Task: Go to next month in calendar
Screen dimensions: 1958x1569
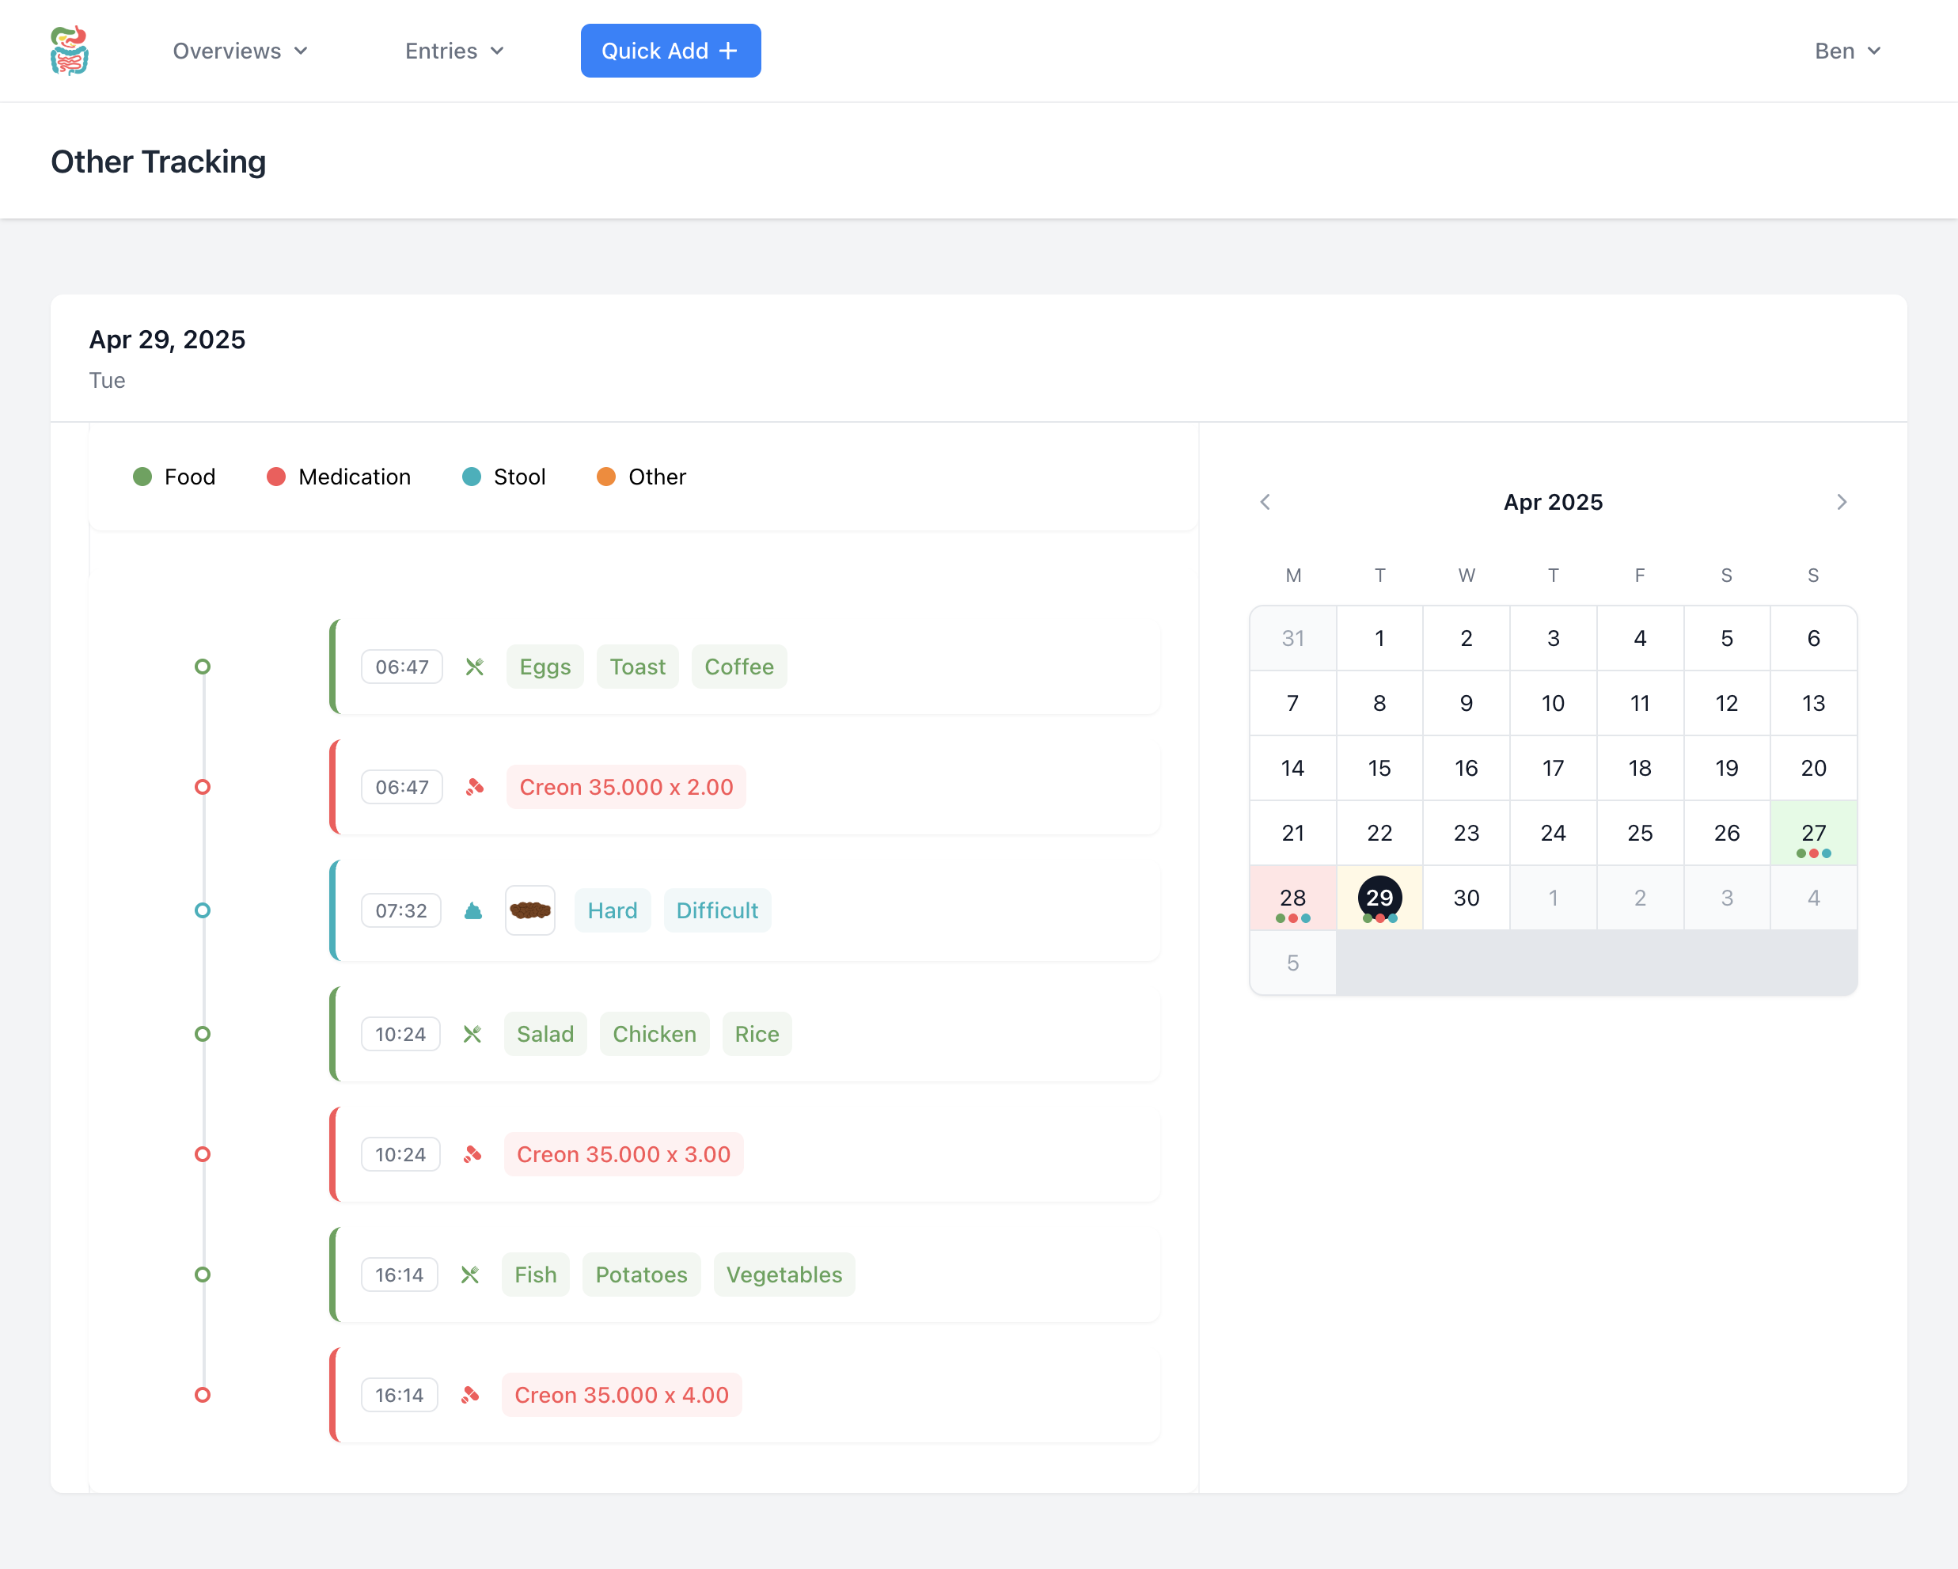Action: (1841, 503)
